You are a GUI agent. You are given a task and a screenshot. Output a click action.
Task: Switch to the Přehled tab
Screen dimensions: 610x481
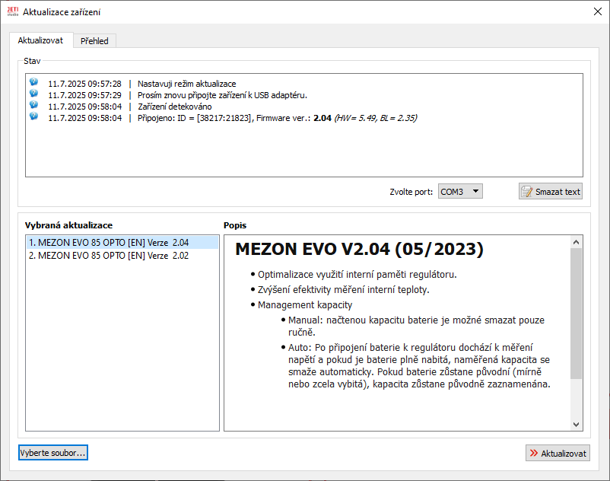(x=94, y=41)
